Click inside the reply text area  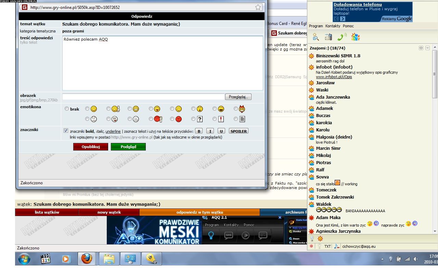pos(163,63)
